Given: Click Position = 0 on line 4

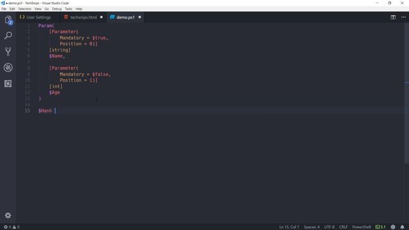Looking at the screenshot, I should click(76, 44).
